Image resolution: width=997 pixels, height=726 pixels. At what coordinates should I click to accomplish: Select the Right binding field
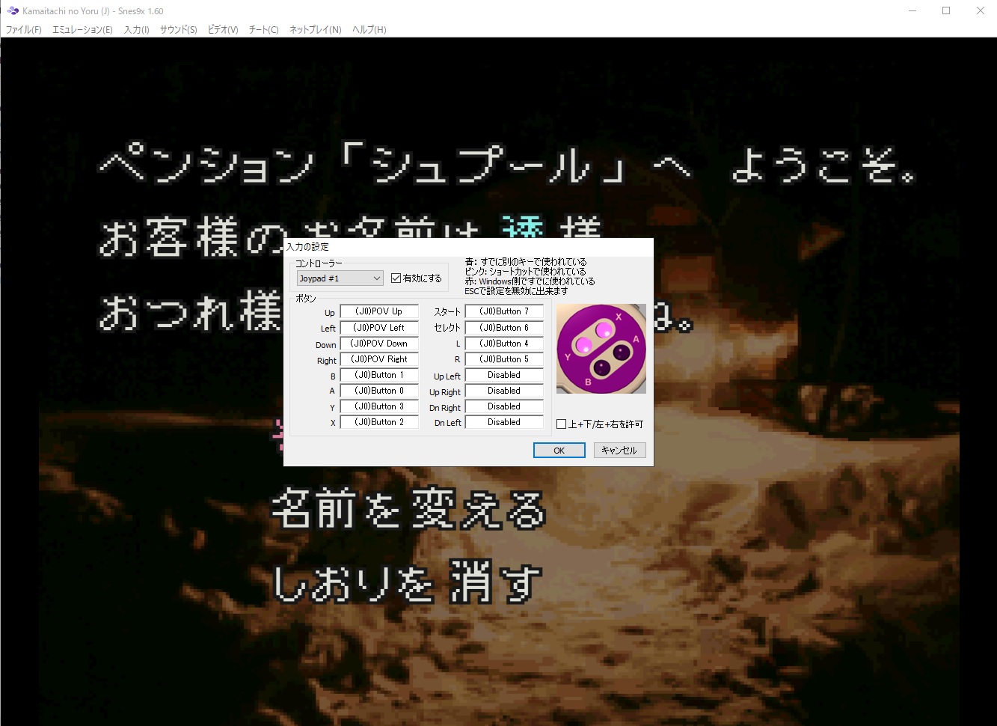[379, 359]
